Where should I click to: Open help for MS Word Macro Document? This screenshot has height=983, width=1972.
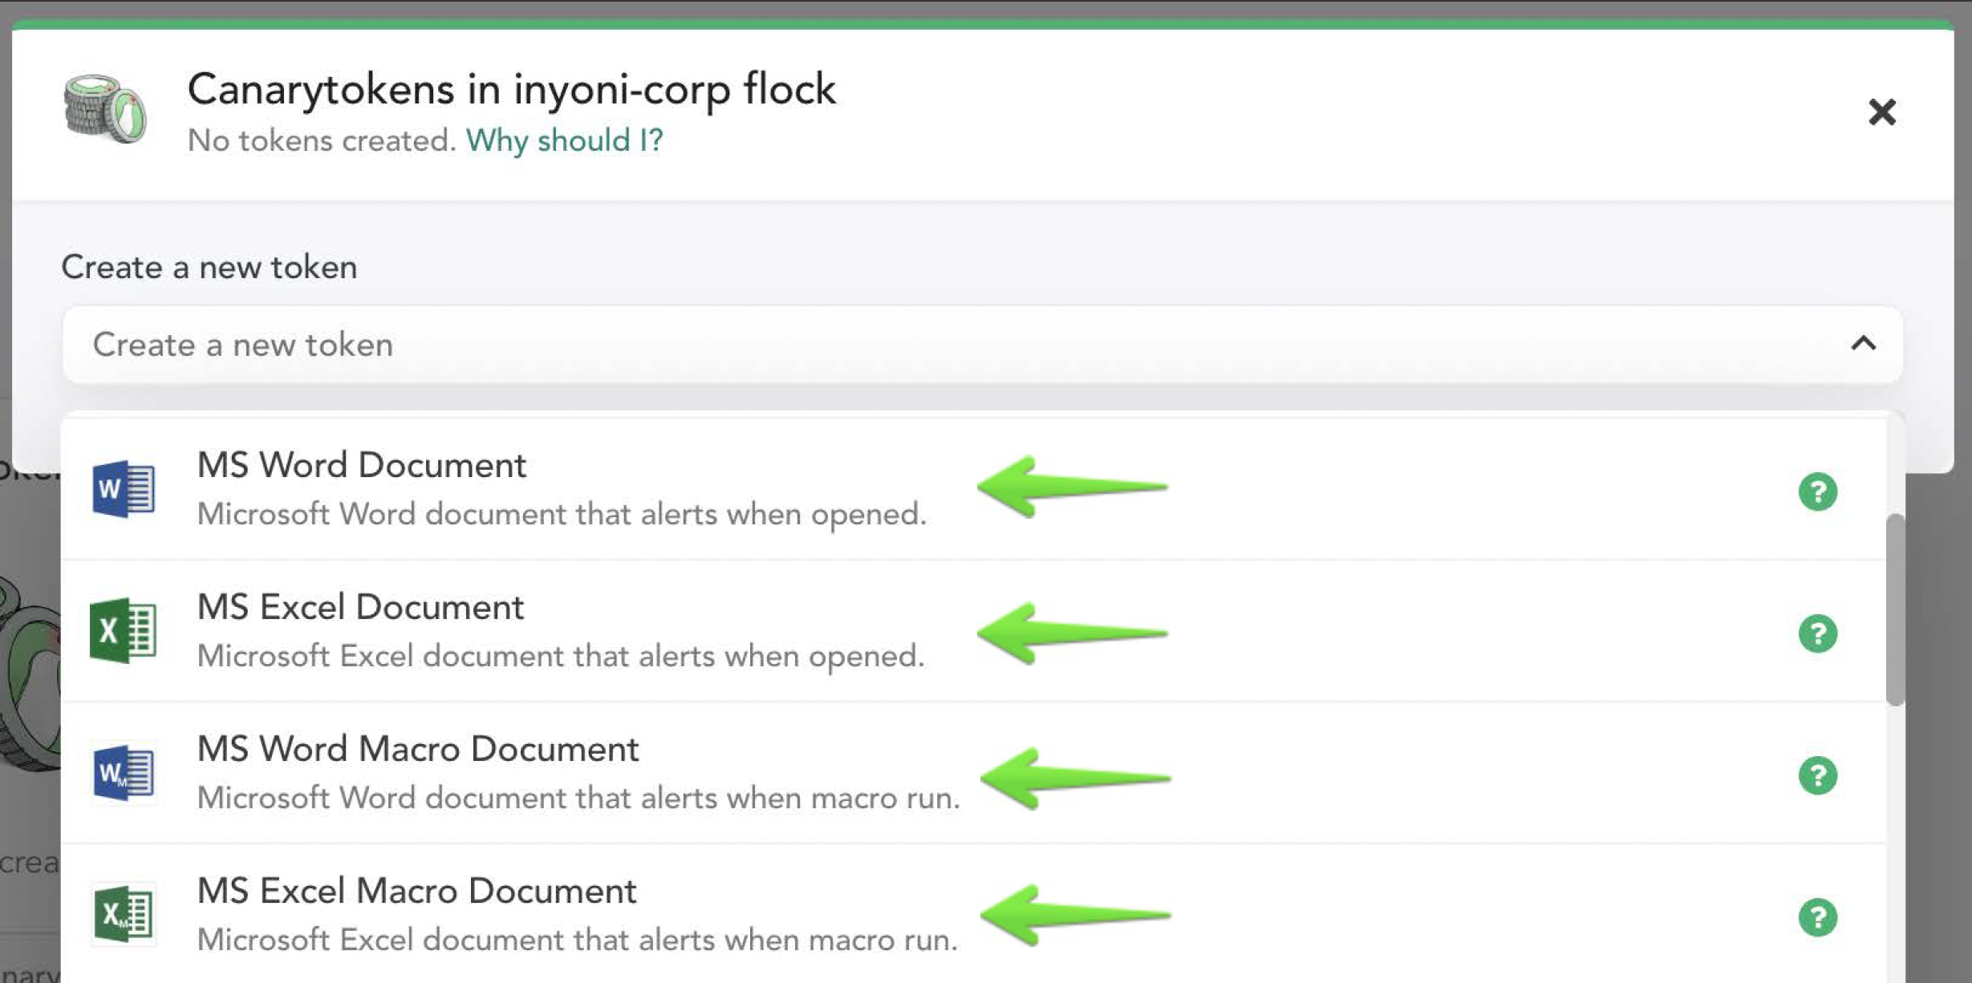click(x=1818, y=775)
